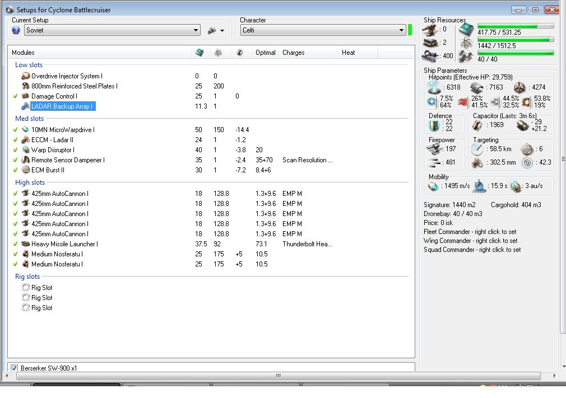The width and height of the screenshot is (566, 398).
Task: Click the Overdrive Injector System I module icon
Action: [25, 76]
